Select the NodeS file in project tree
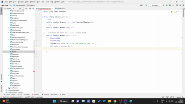Image resolution: width=185 pixels, height=104 pixels. (x=14, y=52)
